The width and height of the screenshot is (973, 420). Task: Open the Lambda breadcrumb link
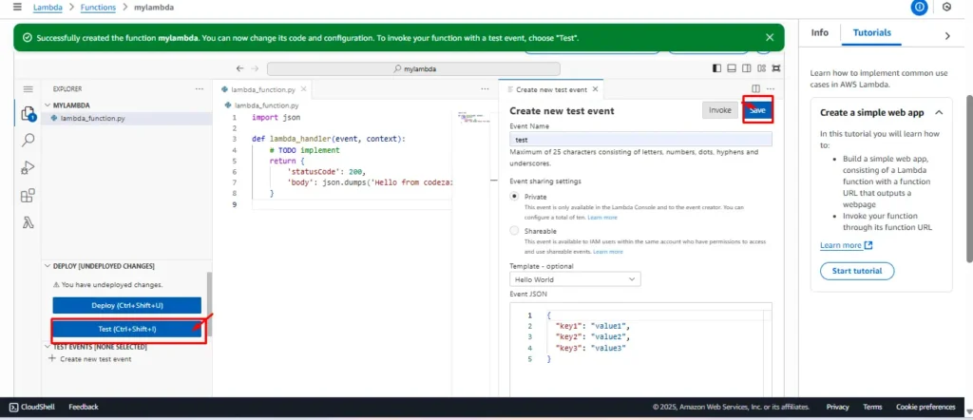pyautogui.click(x=48, y=8)
